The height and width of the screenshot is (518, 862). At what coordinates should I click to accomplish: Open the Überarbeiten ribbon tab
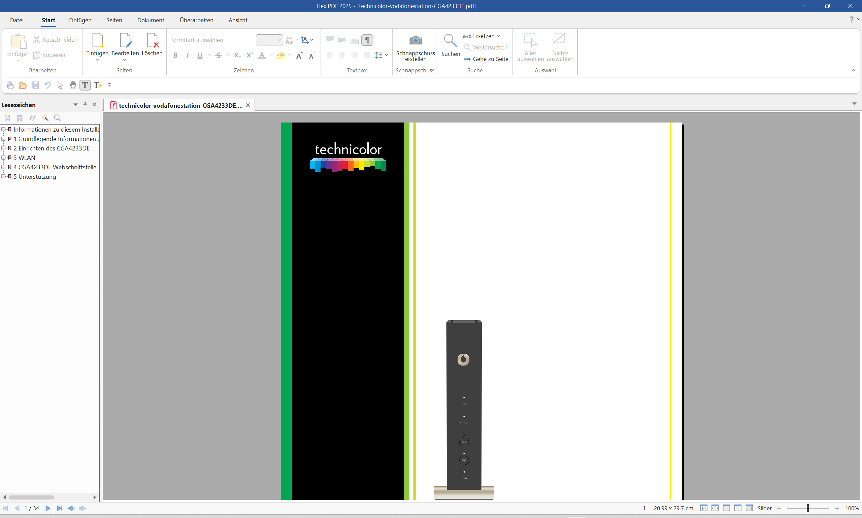click(x=196, y=20)
